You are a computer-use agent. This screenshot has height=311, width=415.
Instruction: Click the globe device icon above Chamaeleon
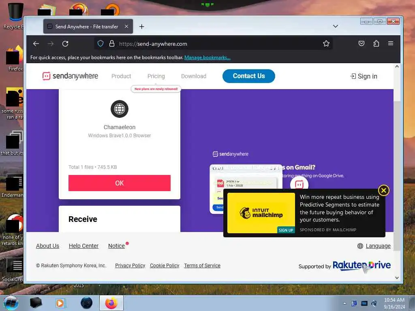coord(120,109)
